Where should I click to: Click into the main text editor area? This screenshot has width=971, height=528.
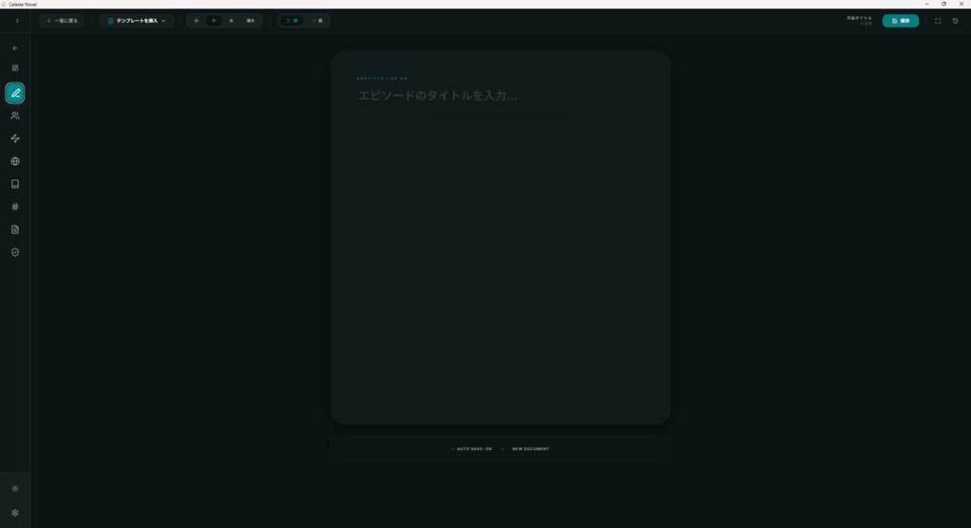500,266
